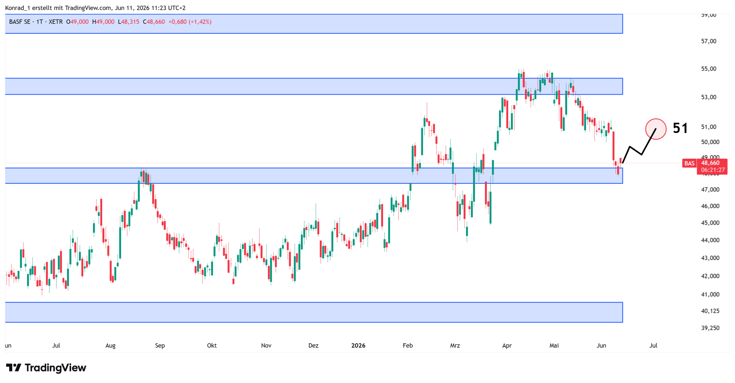The width and height of the screenshot is (735, 383).
Task: Click the high value H49,000
Action: [x=103, y=22]
